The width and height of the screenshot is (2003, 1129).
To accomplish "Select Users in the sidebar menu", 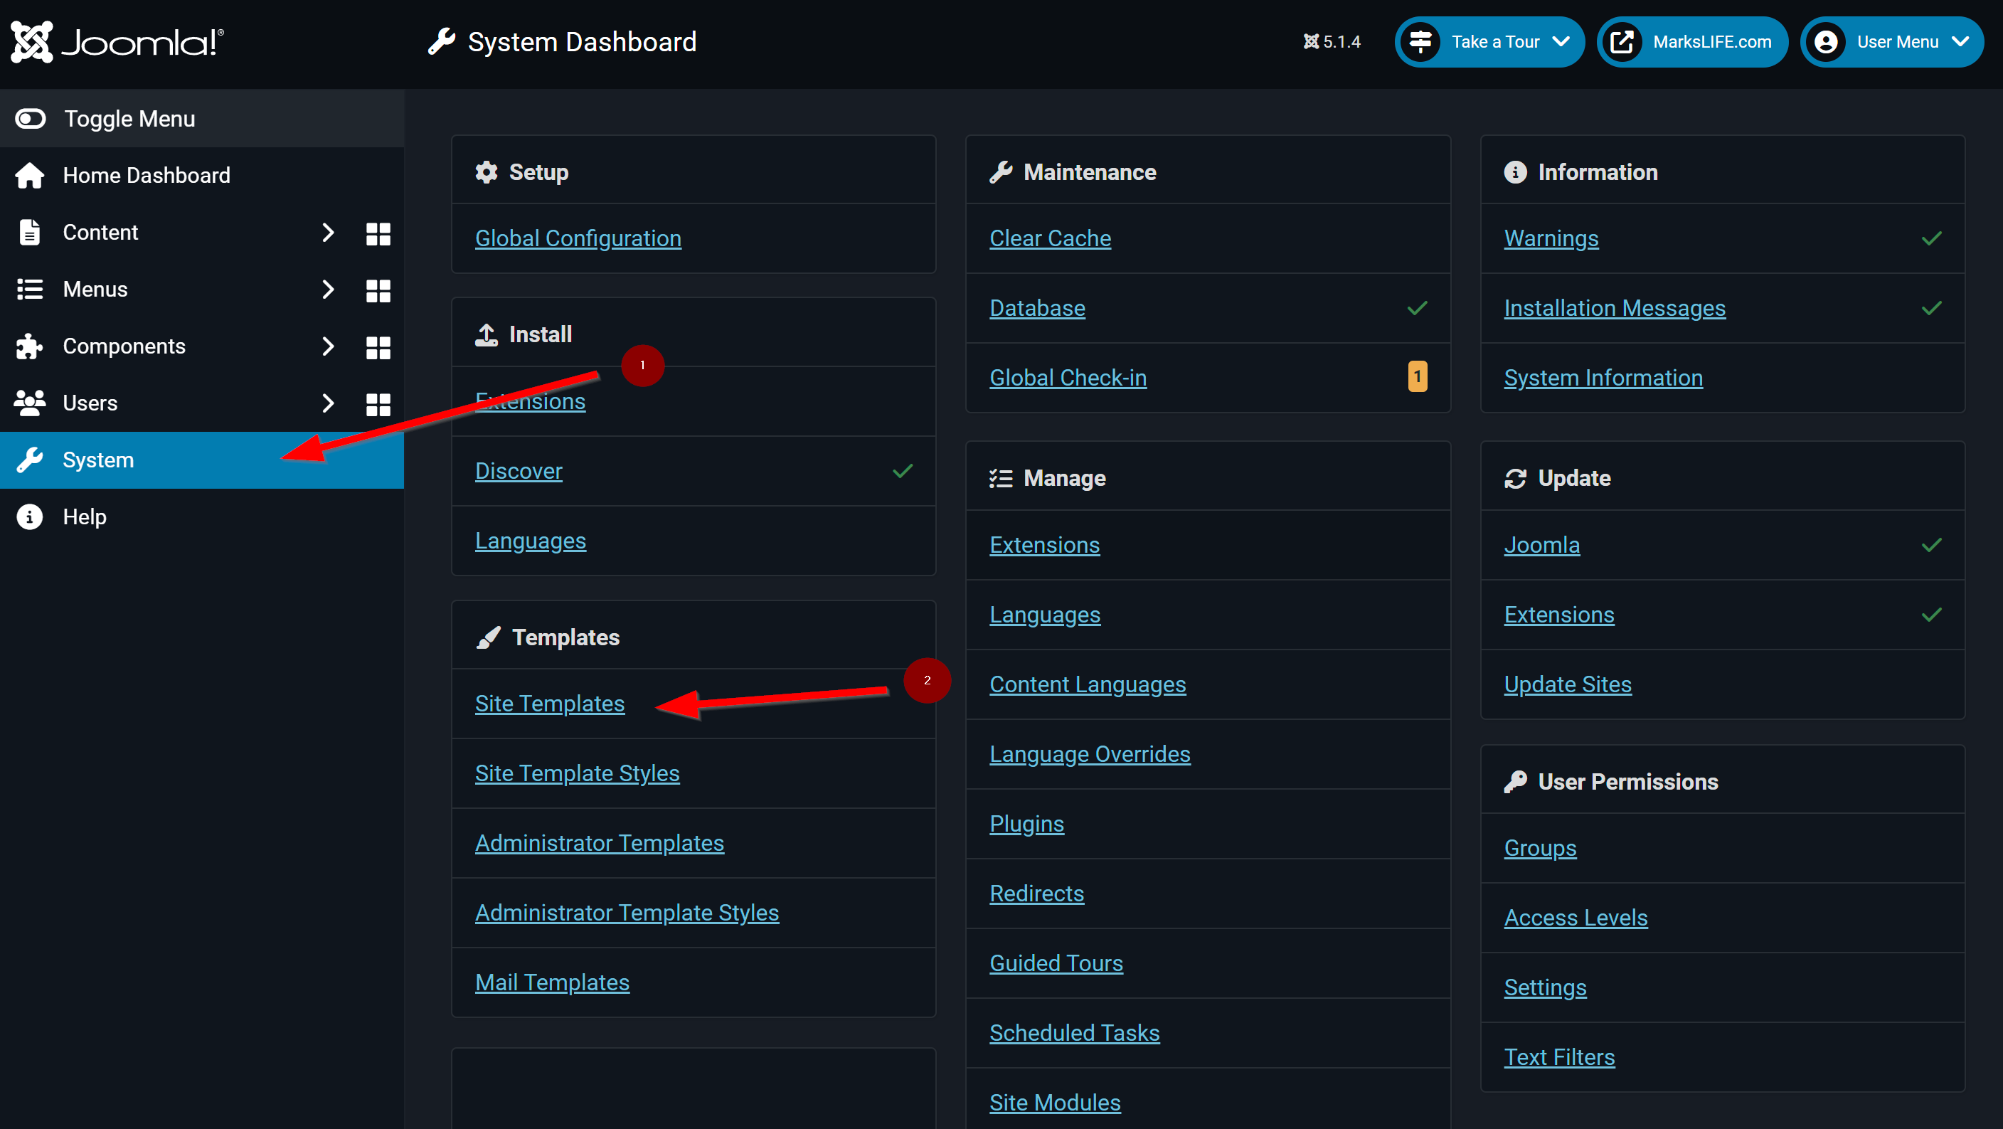I will click(x=90, y=403).
